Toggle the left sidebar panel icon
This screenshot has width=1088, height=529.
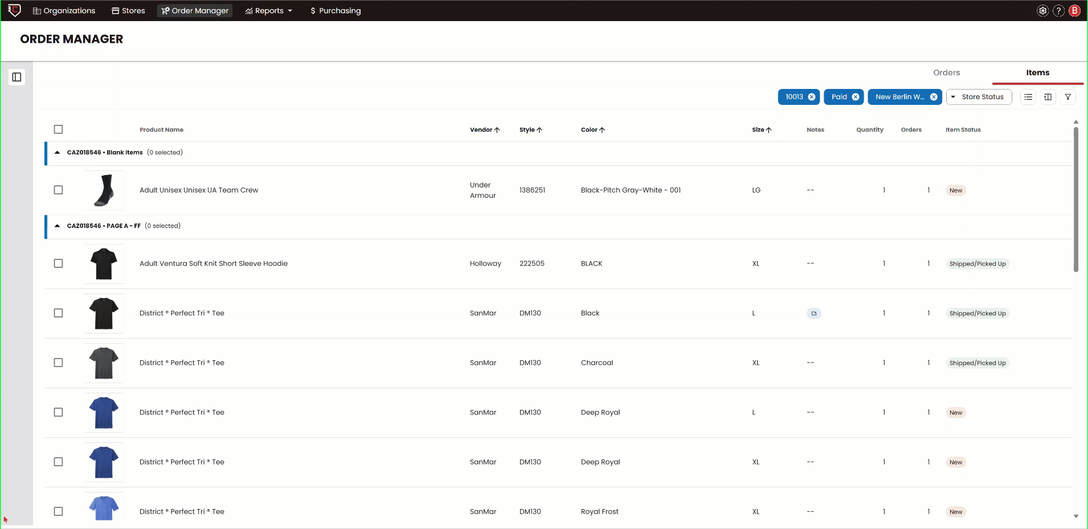coord(17,77)
